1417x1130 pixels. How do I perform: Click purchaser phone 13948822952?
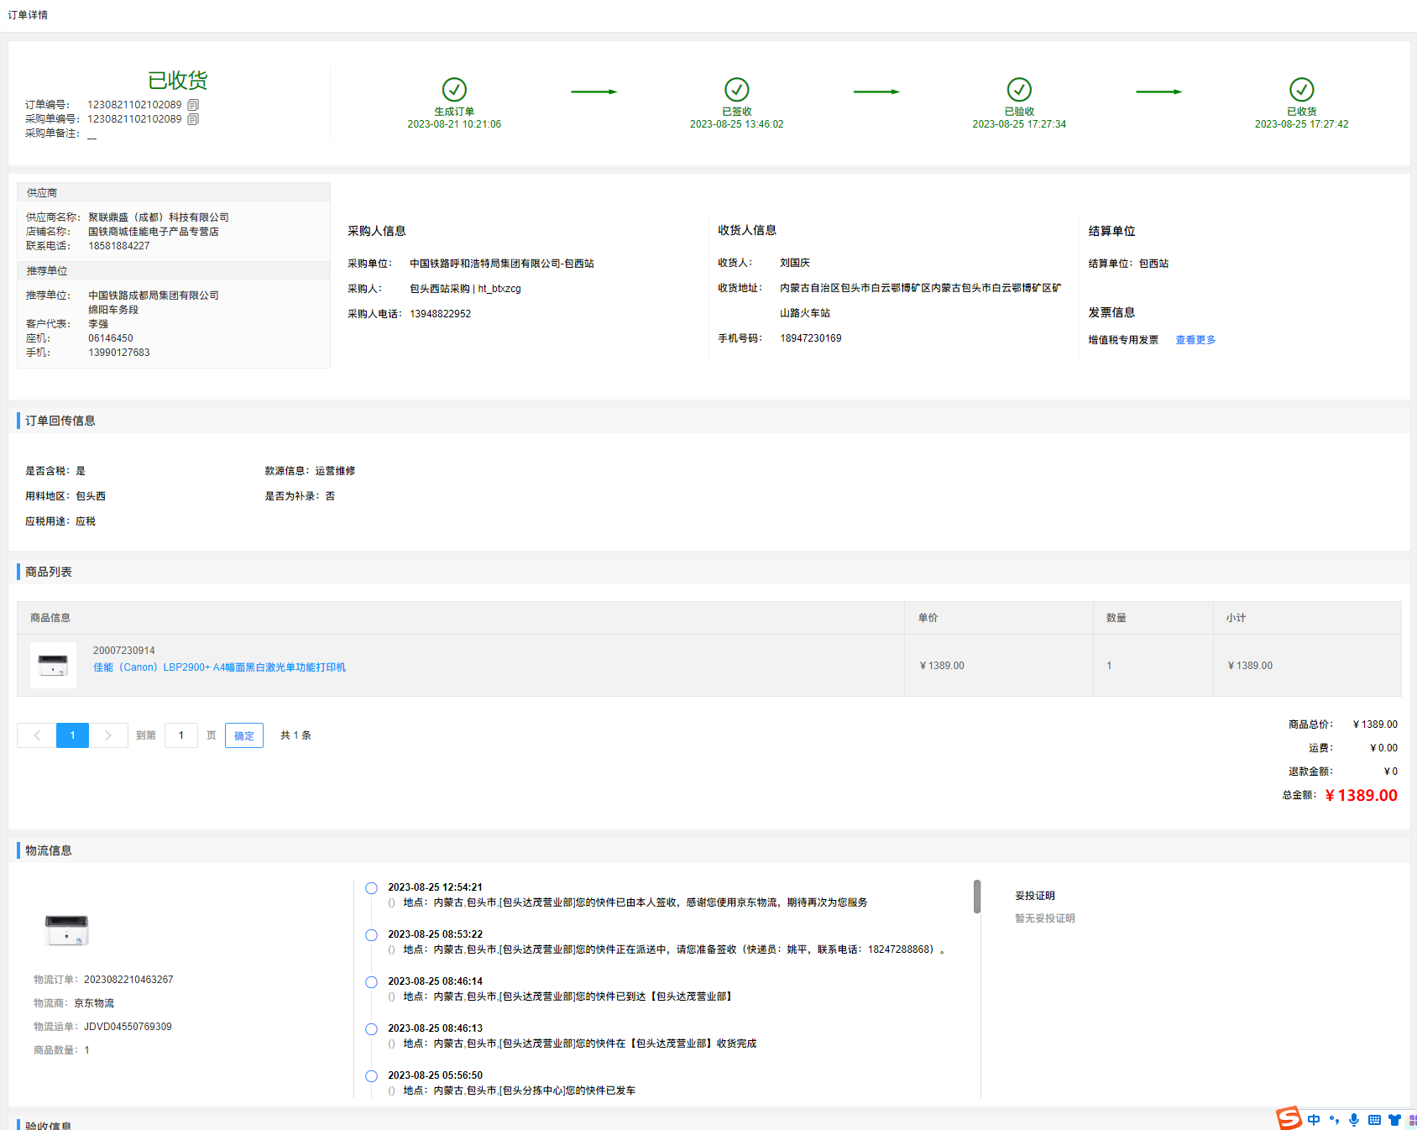(441, 314)
